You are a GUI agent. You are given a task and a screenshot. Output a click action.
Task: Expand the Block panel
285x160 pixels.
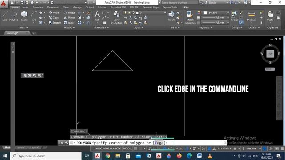pos(175,28)
